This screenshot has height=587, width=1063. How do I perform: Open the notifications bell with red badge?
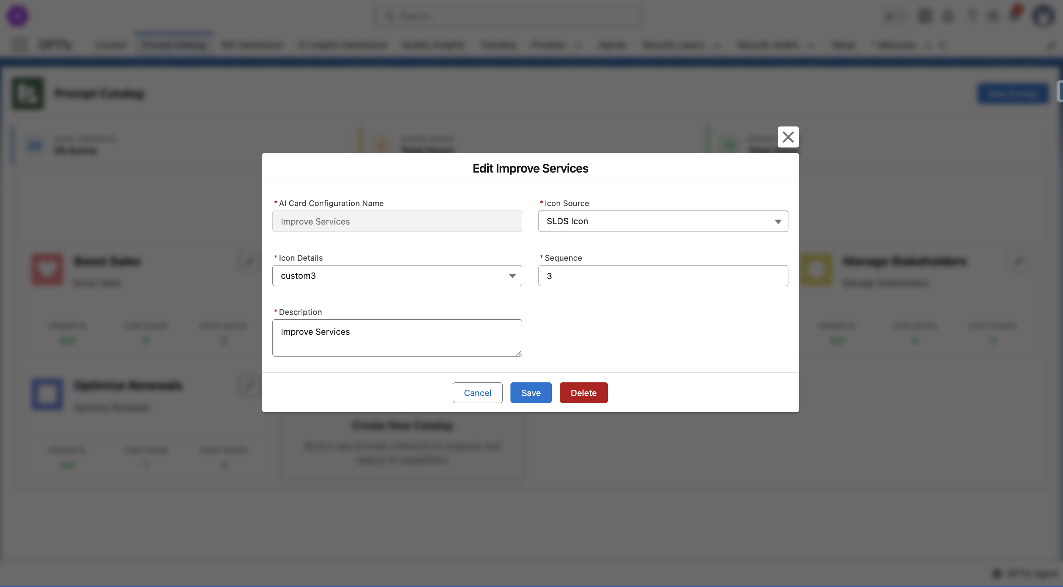[1015, 15]
